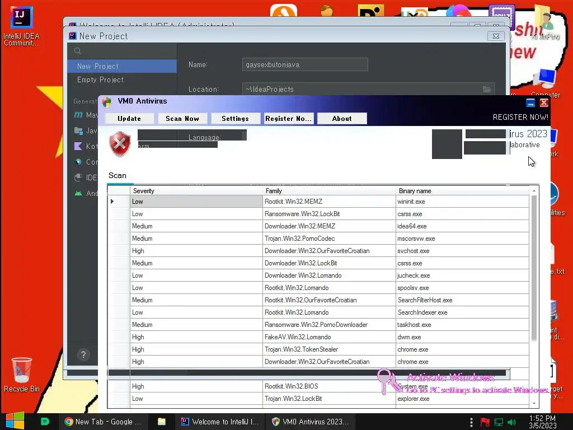
Task: Switch to New Tab - Google Chrome taskbar item
Action: pos(103,422)
